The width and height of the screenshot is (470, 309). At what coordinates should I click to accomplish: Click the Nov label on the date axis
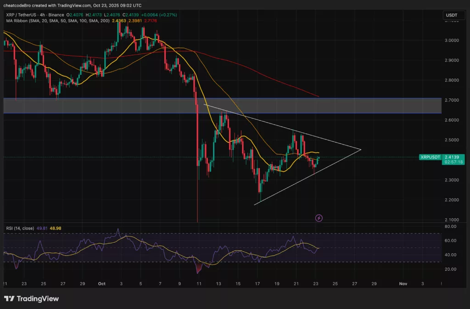pyautogui.click(x=403, y=284)
